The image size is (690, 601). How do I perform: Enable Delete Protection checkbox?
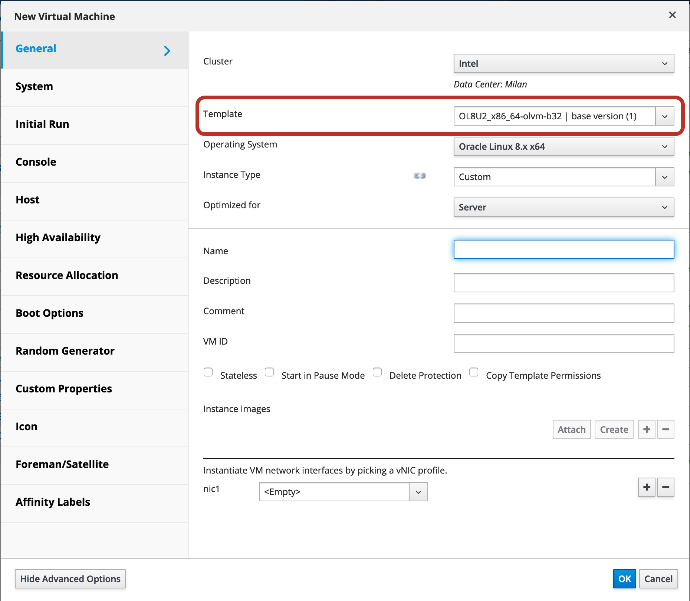click(x=377, y=372)
